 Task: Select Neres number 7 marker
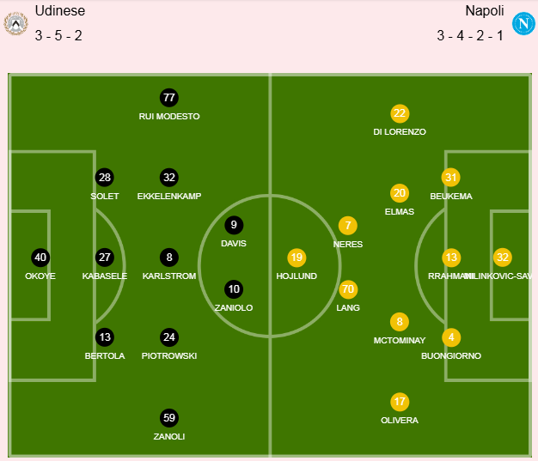(348, 226)
